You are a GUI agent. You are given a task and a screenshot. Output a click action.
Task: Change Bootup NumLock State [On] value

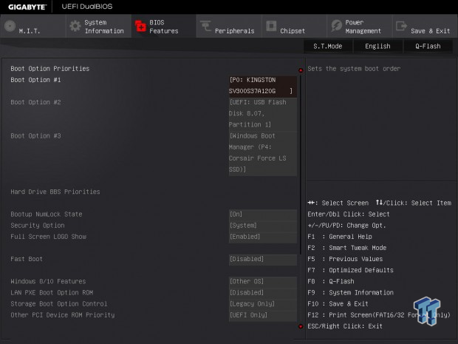click(262, 214)
